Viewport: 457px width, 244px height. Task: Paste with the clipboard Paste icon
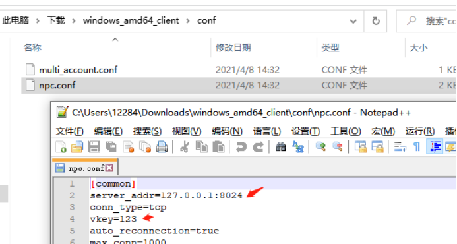[x=218, y=146]
